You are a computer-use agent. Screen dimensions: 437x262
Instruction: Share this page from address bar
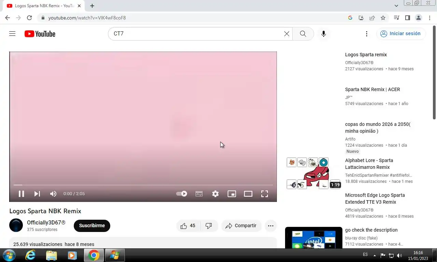(372, 18)
